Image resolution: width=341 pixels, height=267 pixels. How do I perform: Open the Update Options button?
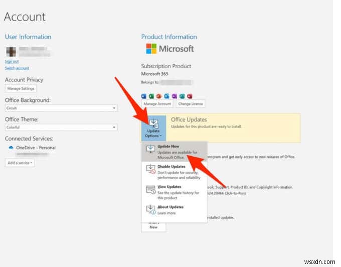(x=153, y=128)
